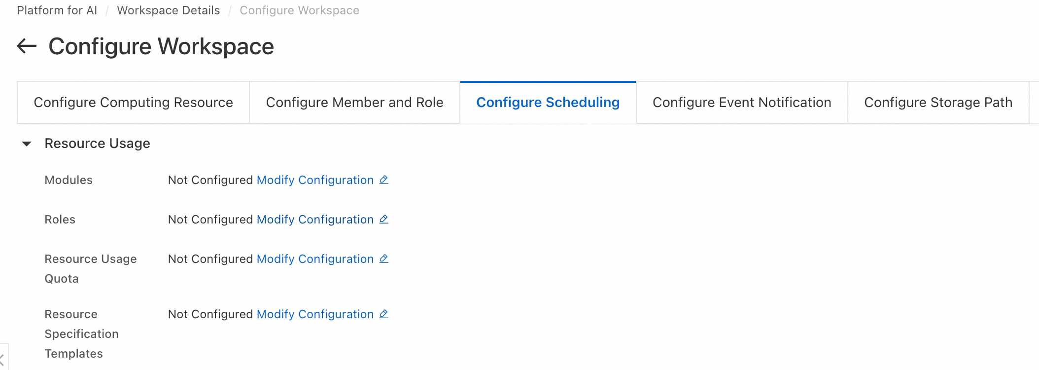Open the Configure Event Notification tab
Screen dimensions: 1039x370
(742, 103)
